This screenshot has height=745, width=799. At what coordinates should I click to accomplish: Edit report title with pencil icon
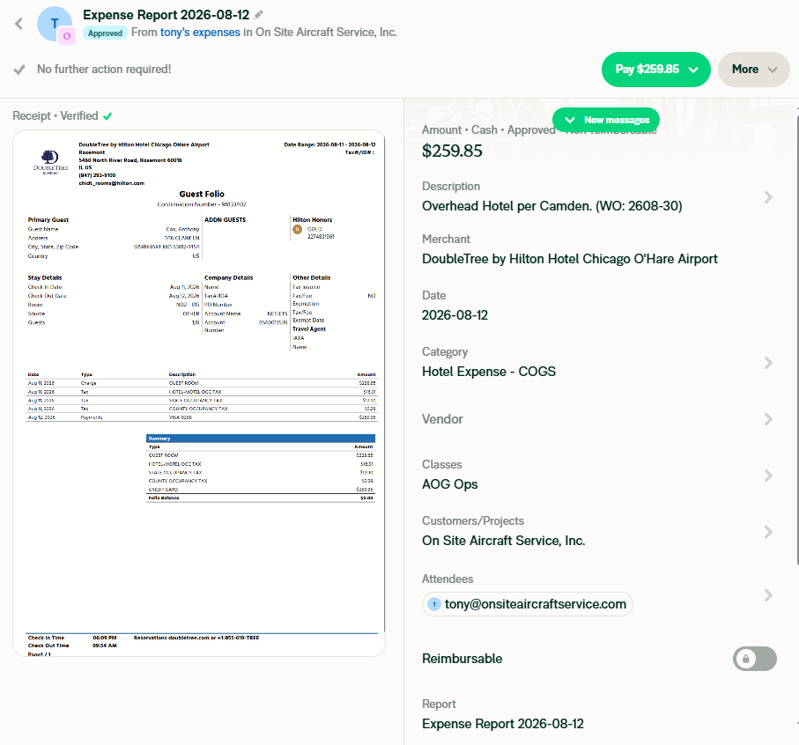[x=259, y=15]
